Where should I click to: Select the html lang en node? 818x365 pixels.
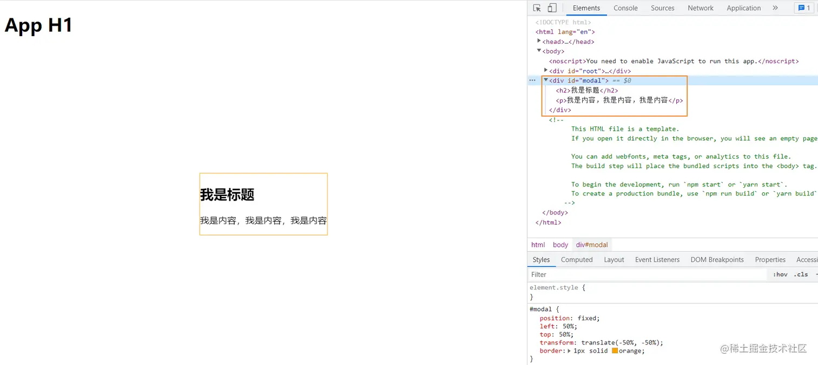[565, 32]
